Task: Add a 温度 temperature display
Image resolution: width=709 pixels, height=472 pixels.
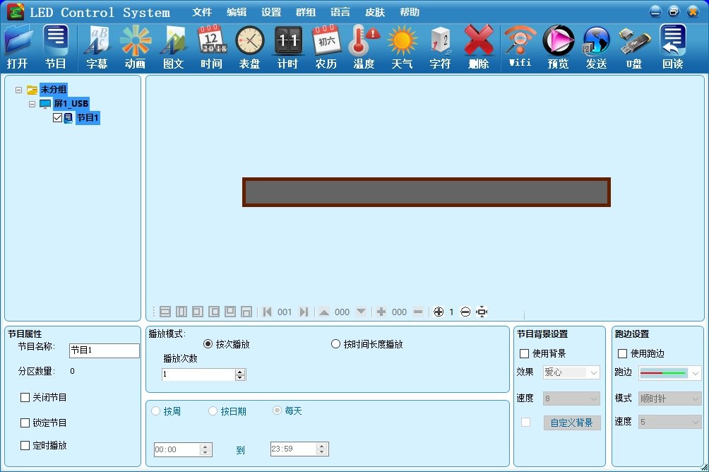Action: click(x=364, y=46)
